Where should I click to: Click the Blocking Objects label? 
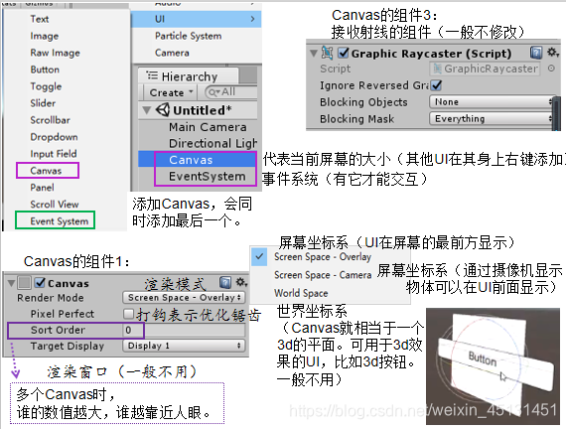[363, 102]
